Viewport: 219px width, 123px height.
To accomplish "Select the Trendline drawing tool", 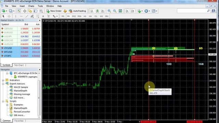I will click(x=27, y=16).
